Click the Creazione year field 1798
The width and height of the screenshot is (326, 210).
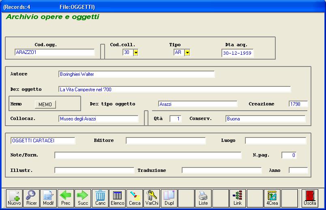[298, 104]
